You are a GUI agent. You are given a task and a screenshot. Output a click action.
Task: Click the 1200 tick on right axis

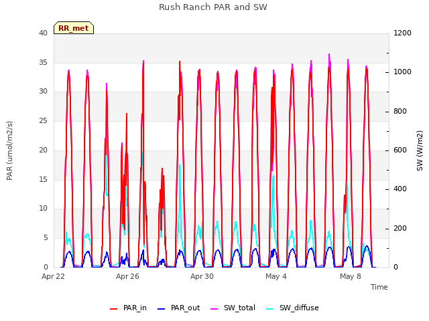point(402,33)
